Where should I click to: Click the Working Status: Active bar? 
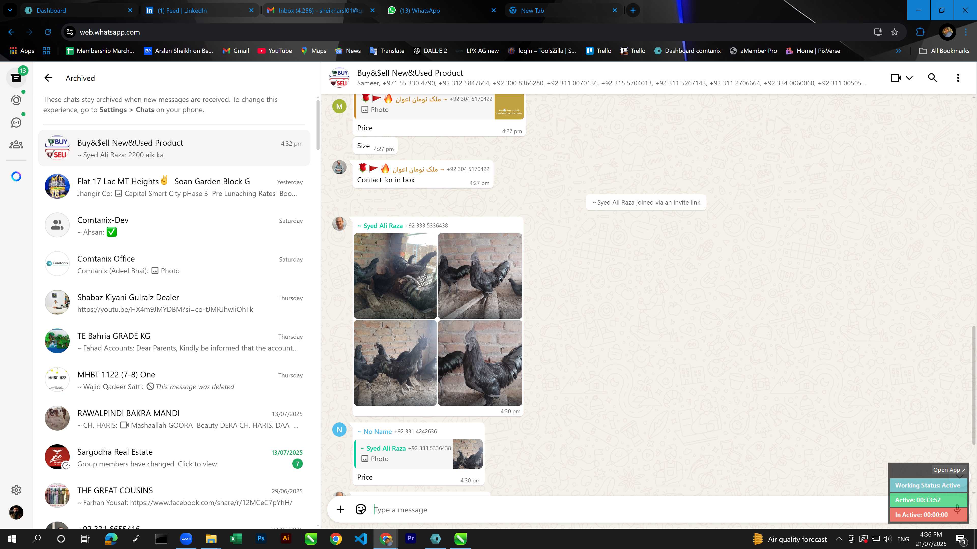[928, 485]
